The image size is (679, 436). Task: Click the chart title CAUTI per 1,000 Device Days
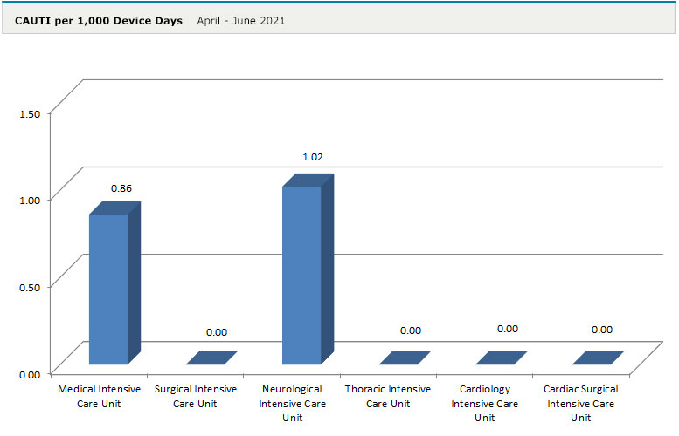tap(99, 20)
